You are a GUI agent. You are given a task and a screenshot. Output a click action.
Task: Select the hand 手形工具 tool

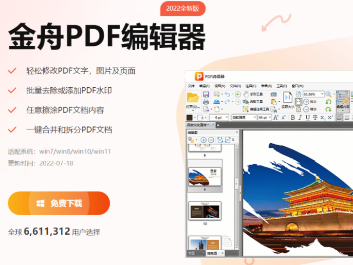coord(253,94)
